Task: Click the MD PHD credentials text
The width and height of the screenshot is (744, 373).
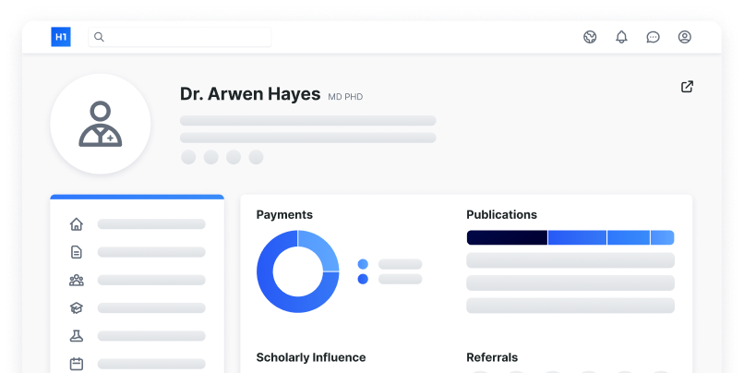Action: pyautogui.click(x=345, y=97)
